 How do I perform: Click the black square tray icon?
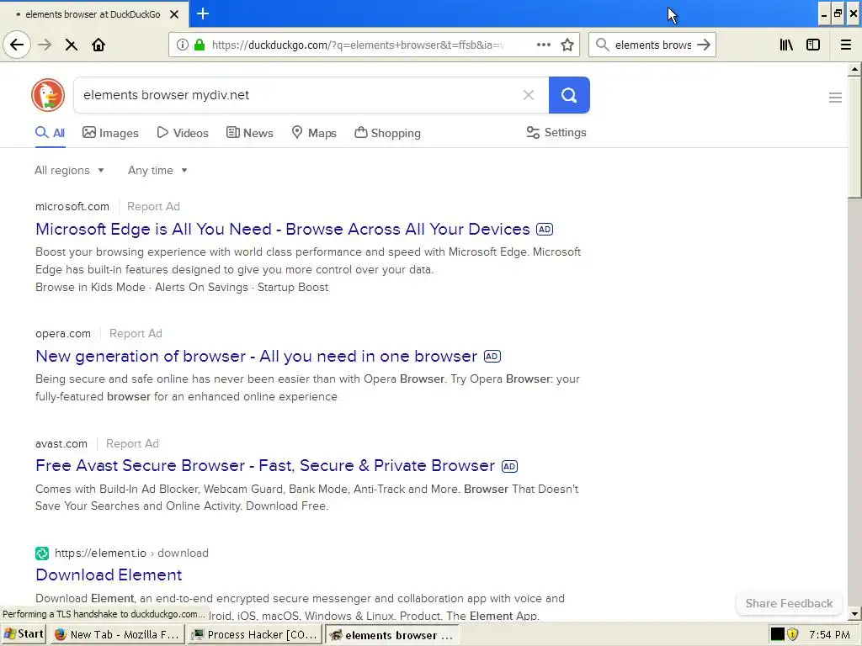pos(777,634)
